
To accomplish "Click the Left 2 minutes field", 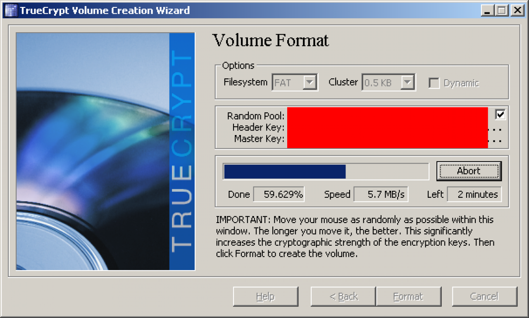I will 474,195.
